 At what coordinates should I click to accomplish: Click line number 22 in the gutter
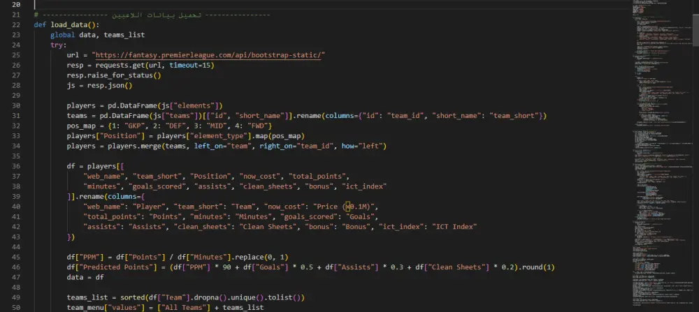[x=17, y=25]
